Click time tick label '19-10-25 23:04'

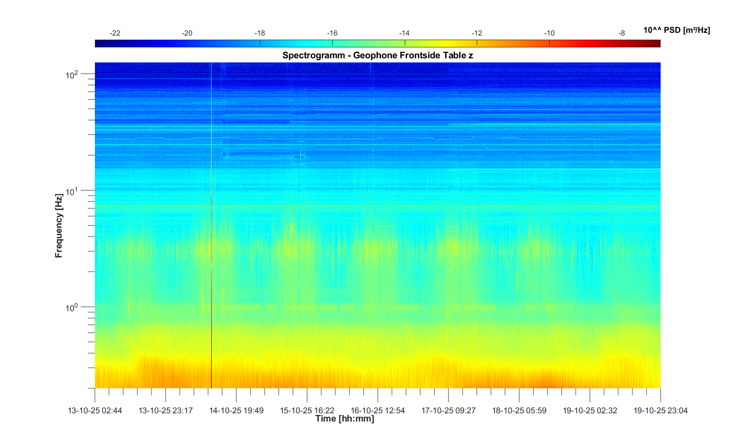tap(660, 411)
